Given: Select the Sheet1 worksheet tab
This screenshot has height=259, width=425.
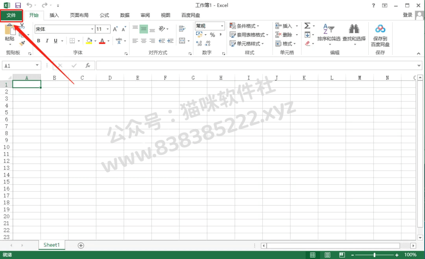Looking at the screenshot, I should tap(52, 245).
